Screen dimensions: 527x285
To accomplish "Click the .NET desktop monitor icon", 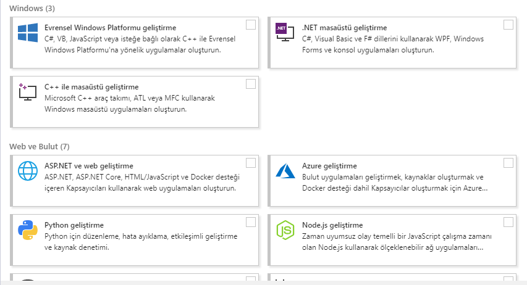I will pyautogui.click(x=285, y=32).
